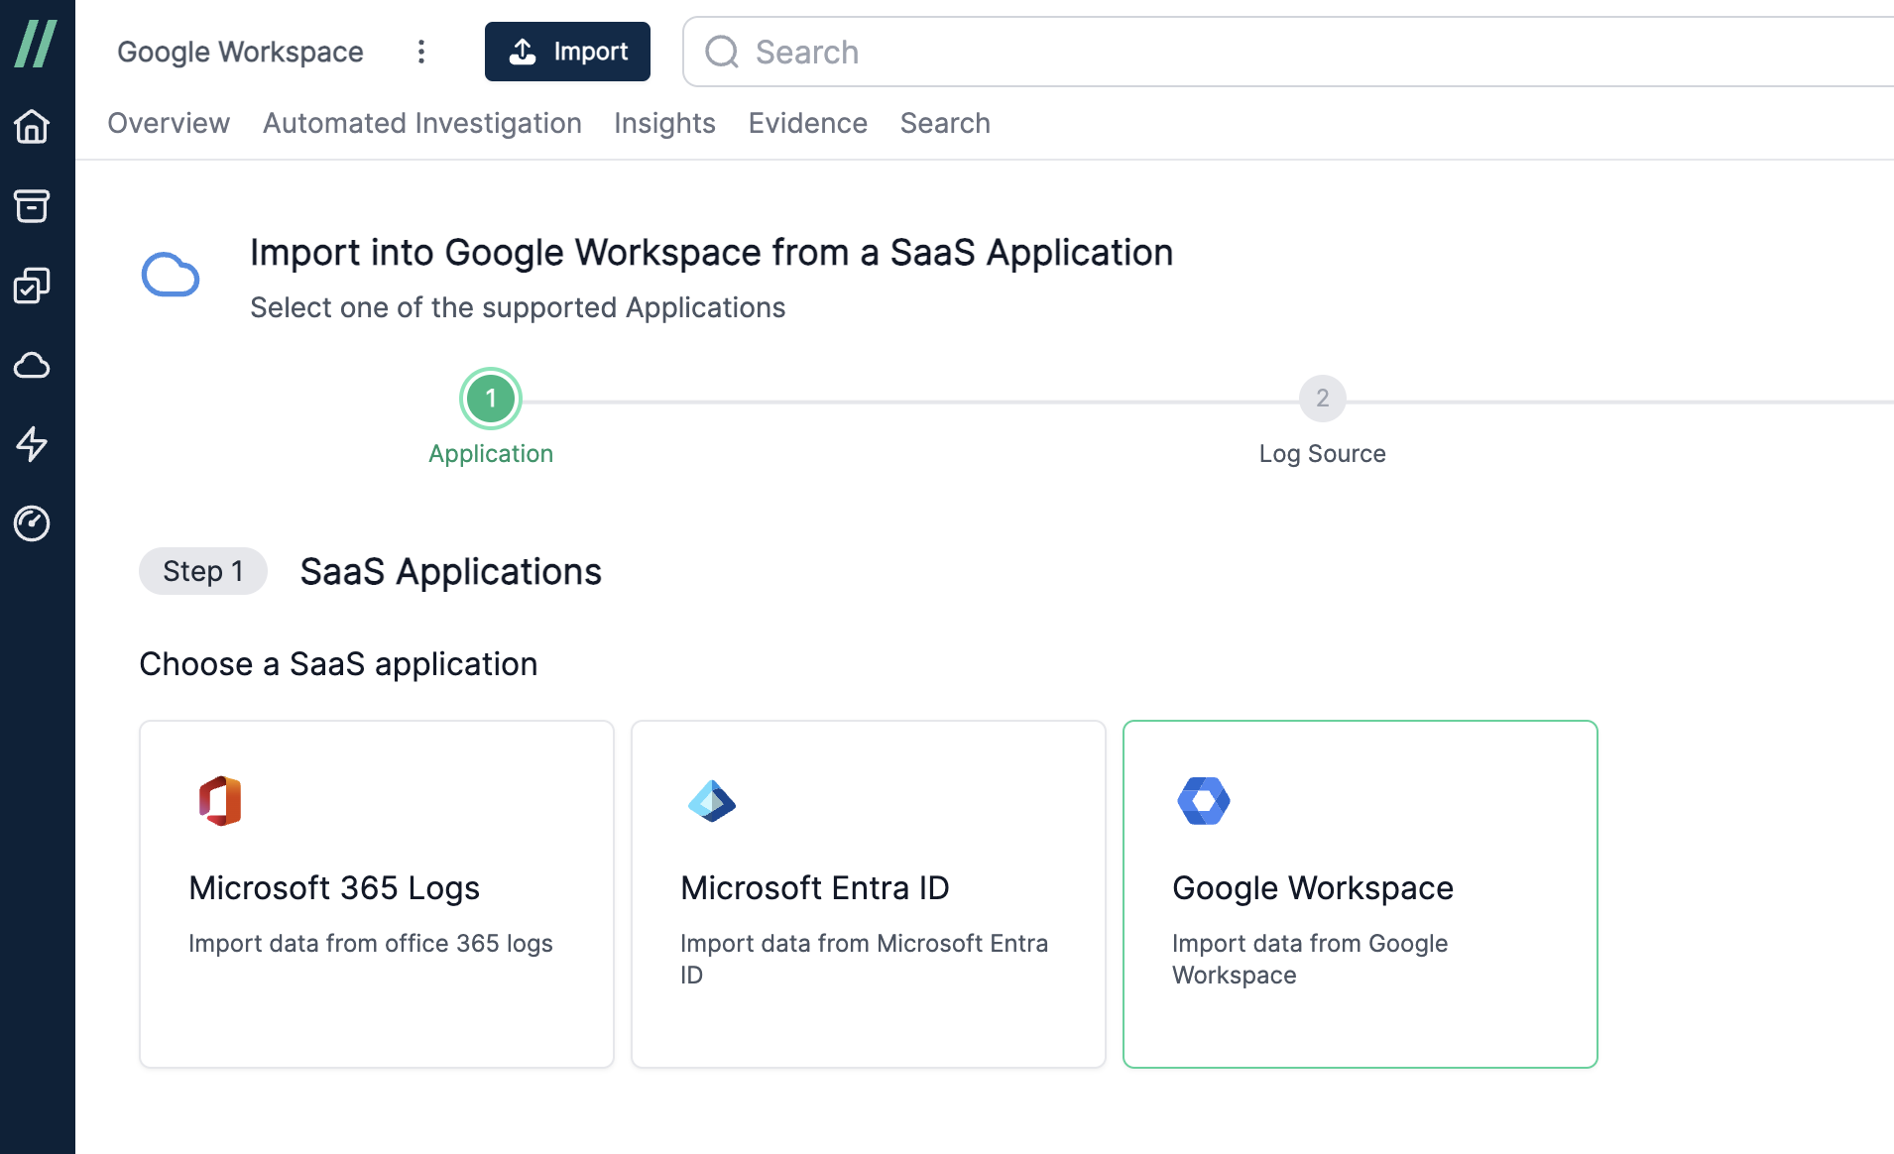1894x1154 pixels.
Task: Switch to the Search tab
Action: point(945,123)
